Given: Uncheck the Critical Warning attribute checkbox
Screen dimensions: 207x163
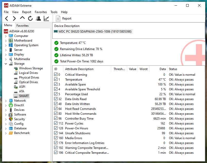Looking at the screenshot, I should coord(56,74).
